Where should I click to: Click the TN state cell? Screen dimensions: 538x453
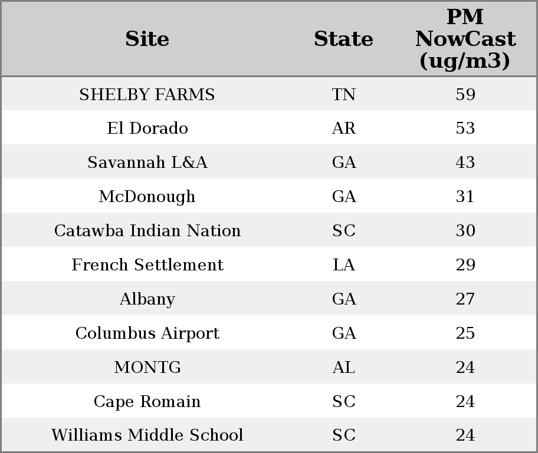click(x=343, y=94)
